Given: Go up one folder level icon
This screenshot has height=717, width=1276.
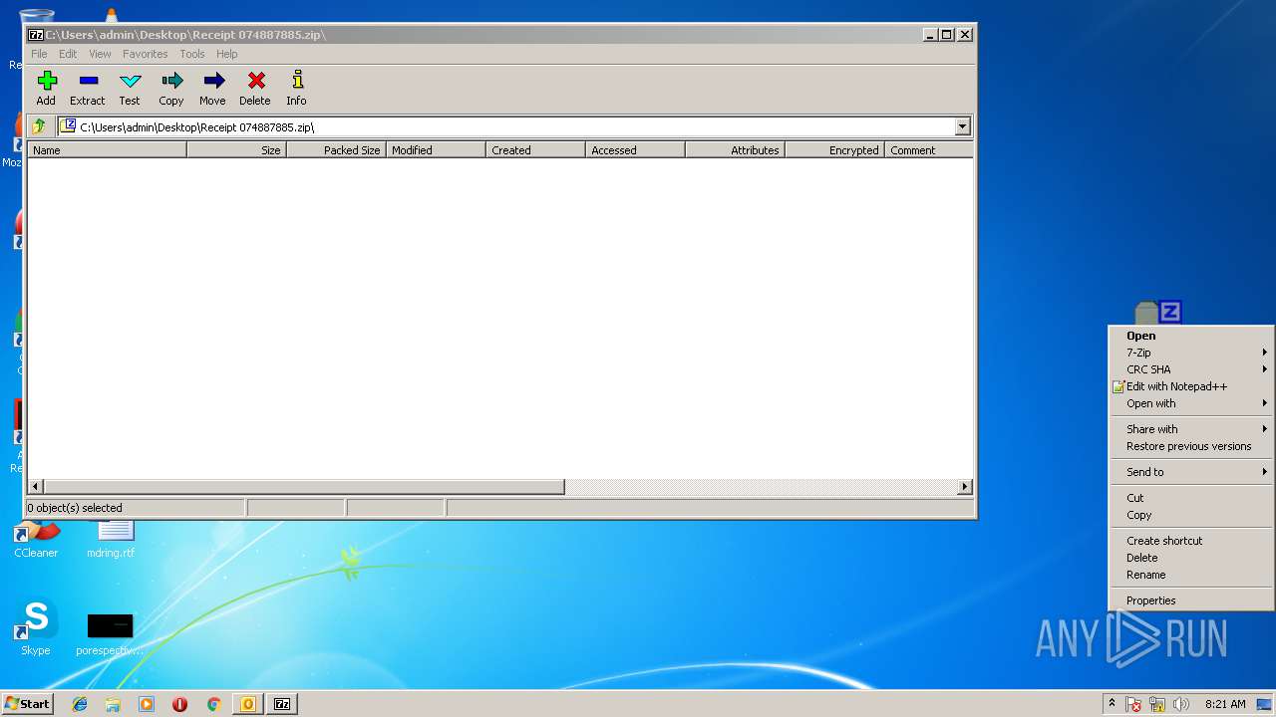Looking at the screenshot, I should pos(39,126).
